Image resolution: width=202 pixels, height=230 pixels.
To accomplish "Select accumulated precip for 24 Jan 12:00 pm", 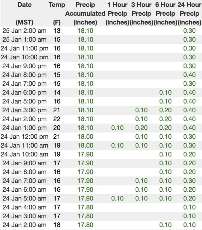I will click(x=85, y=137).
